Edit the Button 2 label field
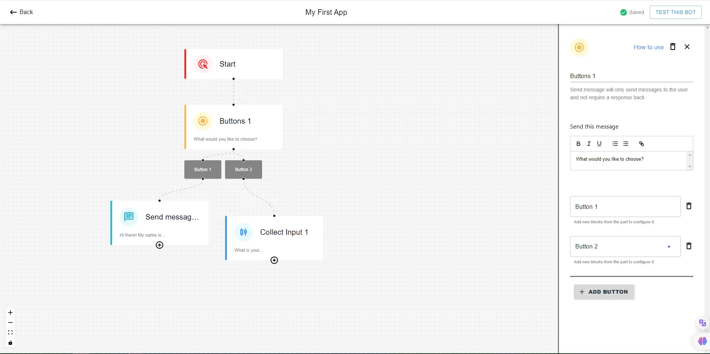The image size is (710, 354). tap(625, 247)
